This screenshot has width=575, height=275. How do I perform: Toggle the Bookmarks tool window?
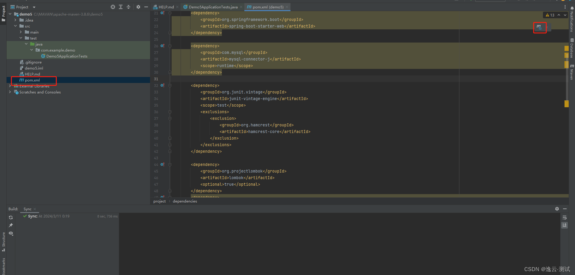[4, 265]
